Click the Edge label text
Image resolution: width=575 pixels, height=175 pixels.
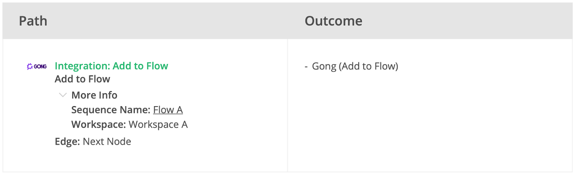pyautogui.click(x=67, y=142)
